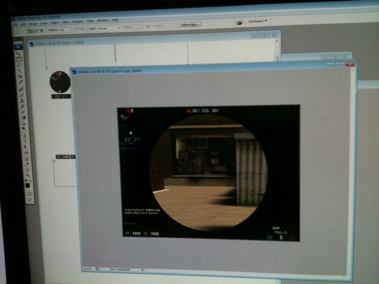The width and height of the screenshot is (379, 284).
Task: Open the Image menu
Action: click(x=33, y=24)
